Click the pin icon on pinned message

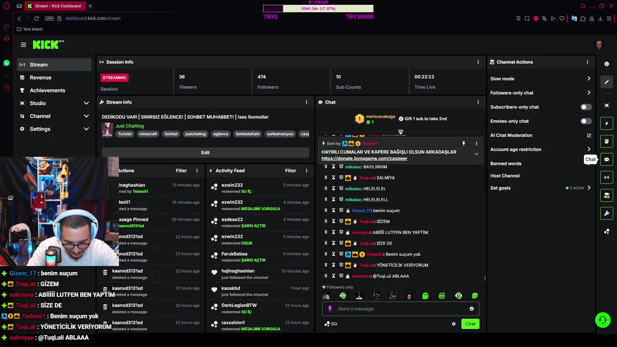[463, 144]
